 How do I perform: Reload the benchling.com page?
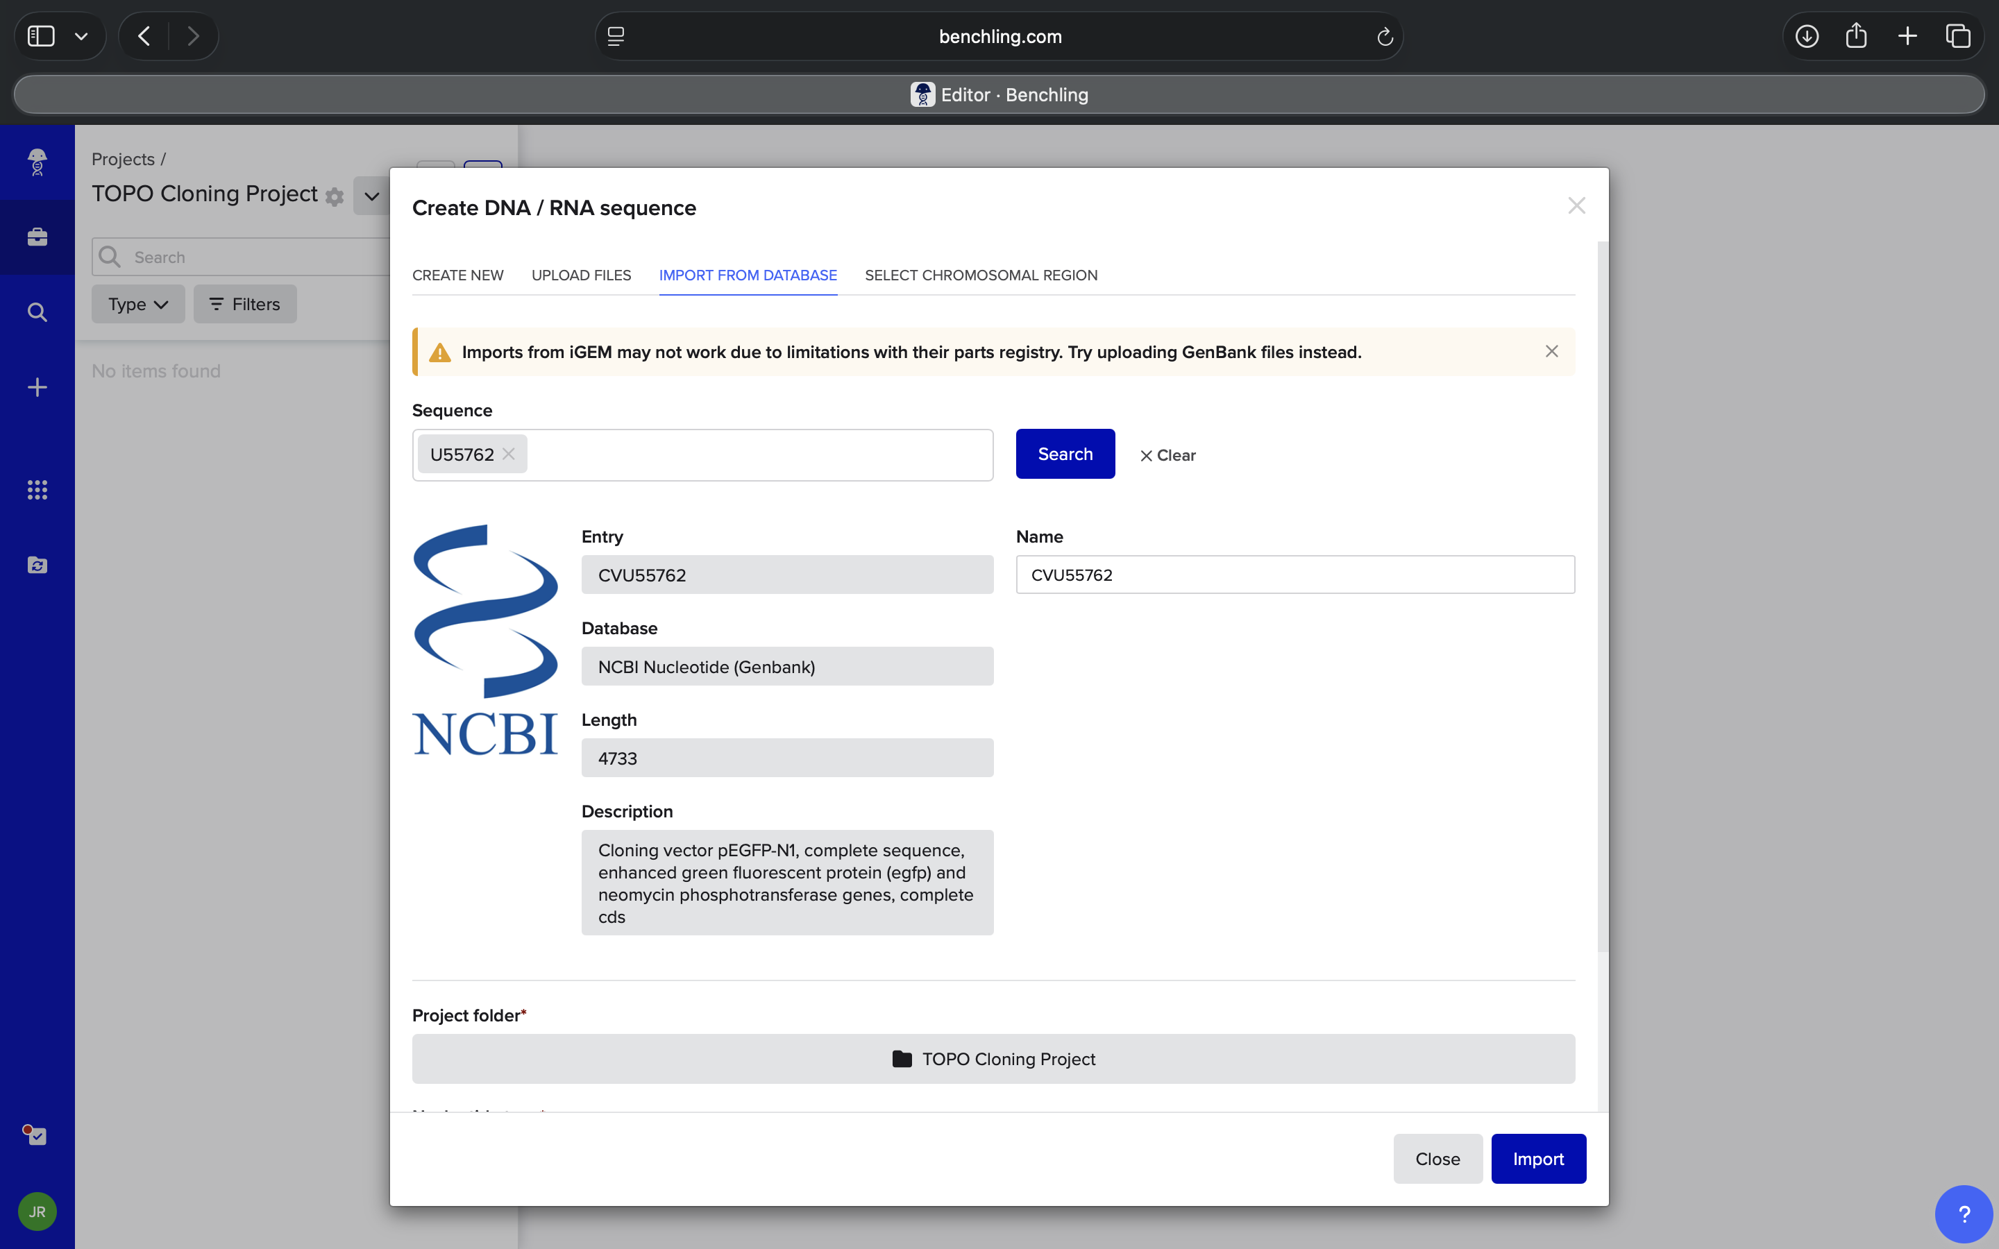1385,36
